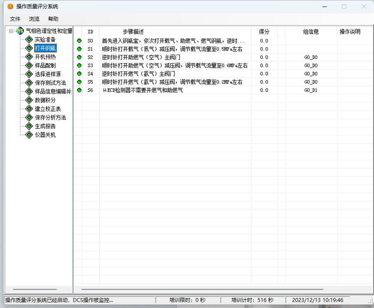
Task: Select the 仪器关机 tree item
Action: (x=45, y=135)
